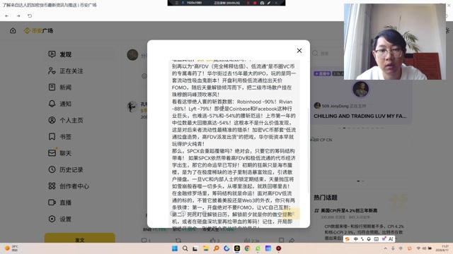Click the 币安人生 ticker tag
453x254 pixels.
pos(217,229)
